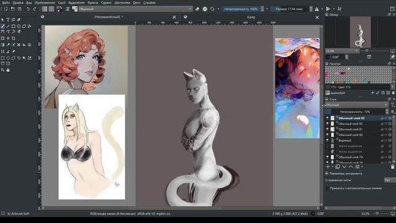Select the Crop tool
Screen dimensions: 396x223
[14, 38]
